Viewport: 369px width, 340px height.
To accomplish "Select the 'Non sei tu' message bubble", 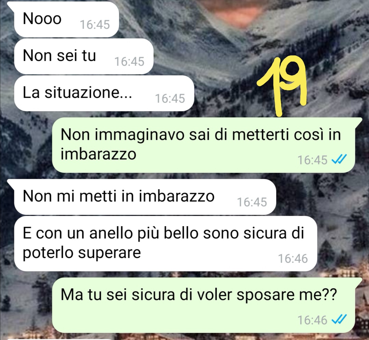I will 84,56.
